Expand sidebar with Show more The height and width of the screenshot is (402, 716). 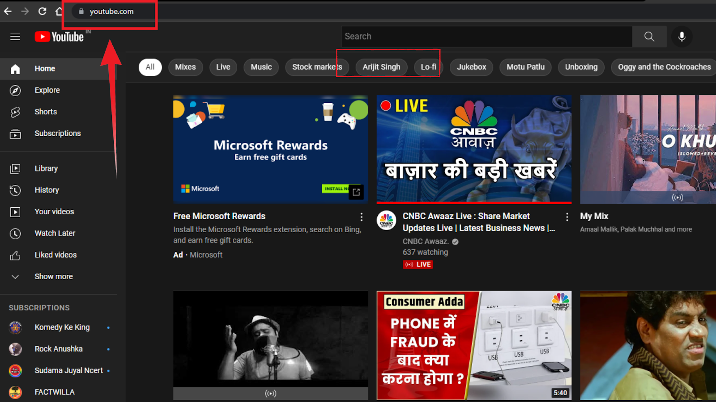pos(54,276)
